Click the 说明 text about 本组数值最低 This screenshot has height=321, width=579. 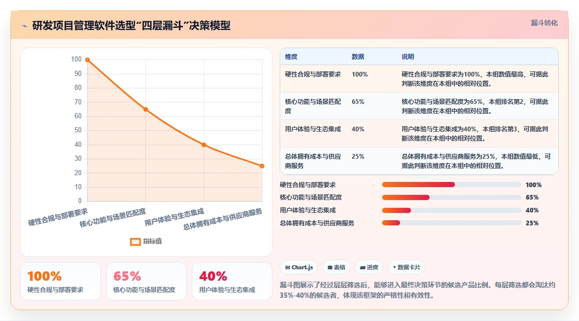pyautogui.click(x=476, y=161)
